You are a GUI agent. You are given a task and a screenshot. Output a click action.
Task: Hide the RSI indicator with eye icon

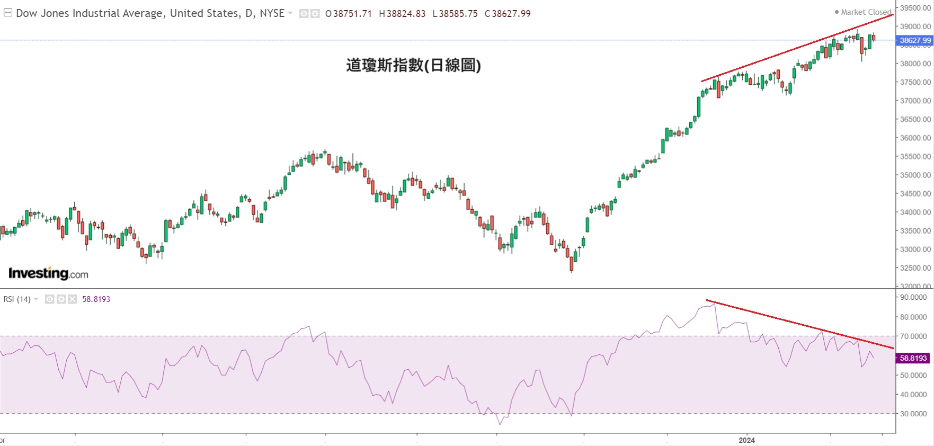[50, 299]
